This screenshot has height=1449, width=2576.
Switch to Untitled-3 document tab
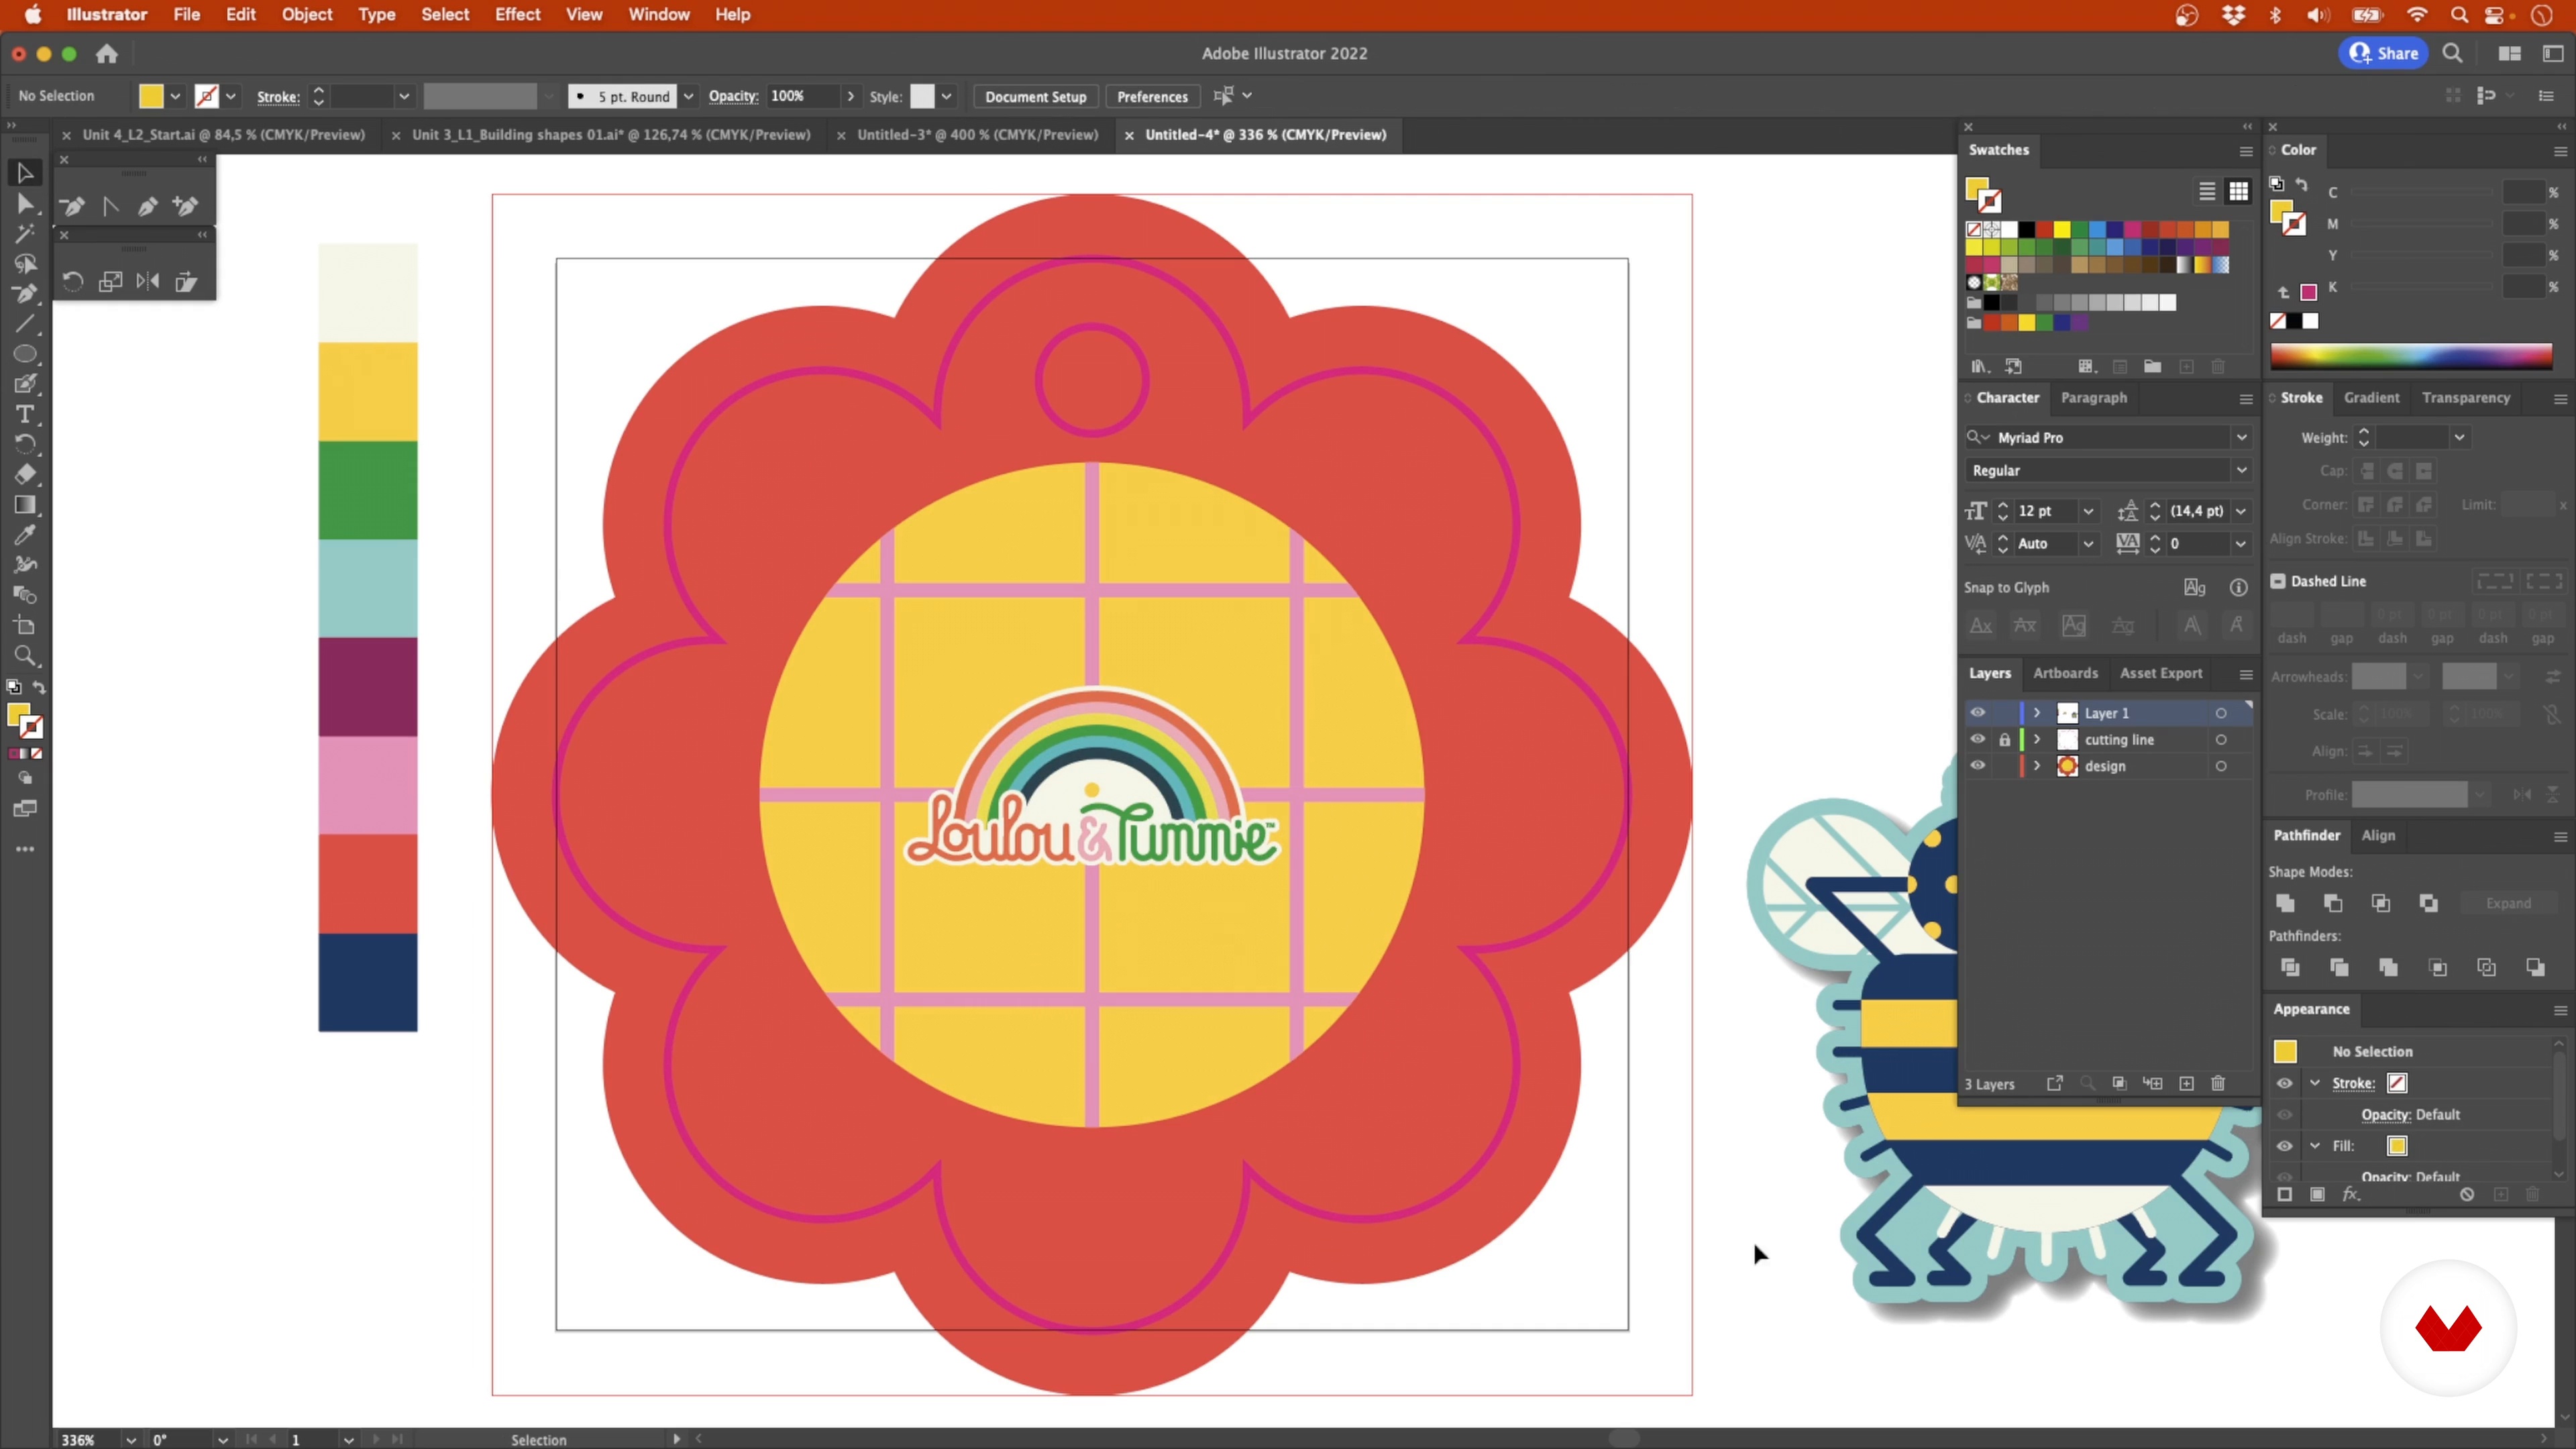(x=977, y=135)
